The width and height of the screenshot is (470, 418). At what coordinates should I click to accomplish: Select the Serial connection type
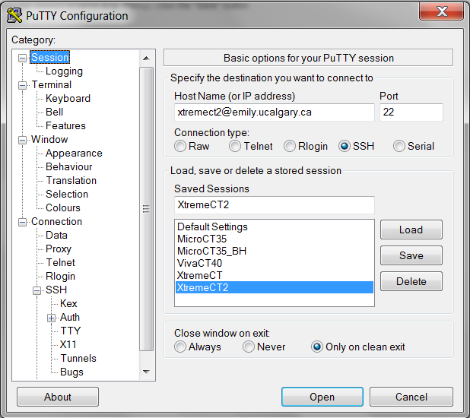[399, 146]
